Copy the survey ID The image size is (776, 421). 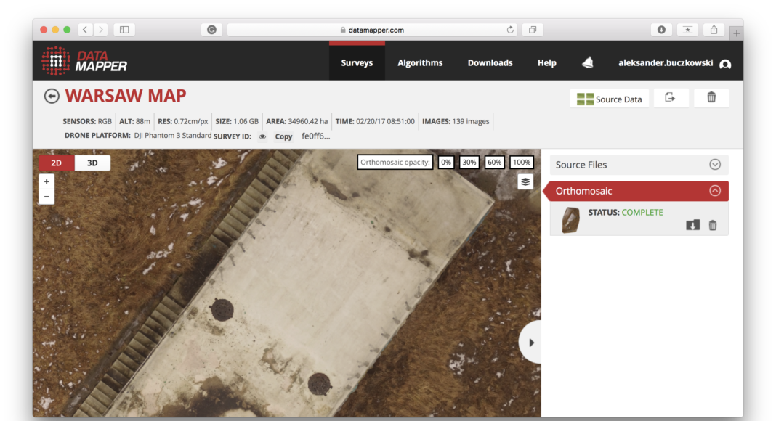283,136
